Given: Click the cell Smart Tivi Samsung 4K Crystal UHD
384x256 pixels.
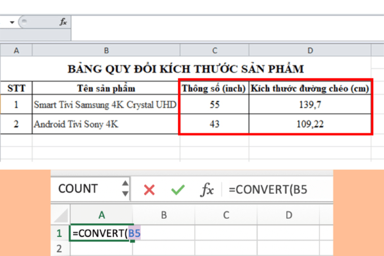Looking at the screenshot, I should [x=106, y=104].
